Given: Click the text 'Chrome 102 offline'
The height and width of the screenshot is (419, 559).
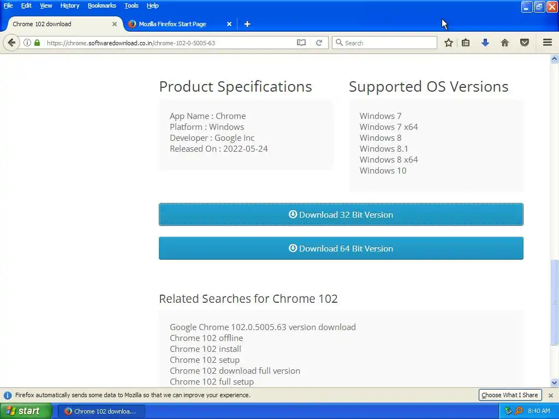Looking at the screenshot, I should (206, 338).
